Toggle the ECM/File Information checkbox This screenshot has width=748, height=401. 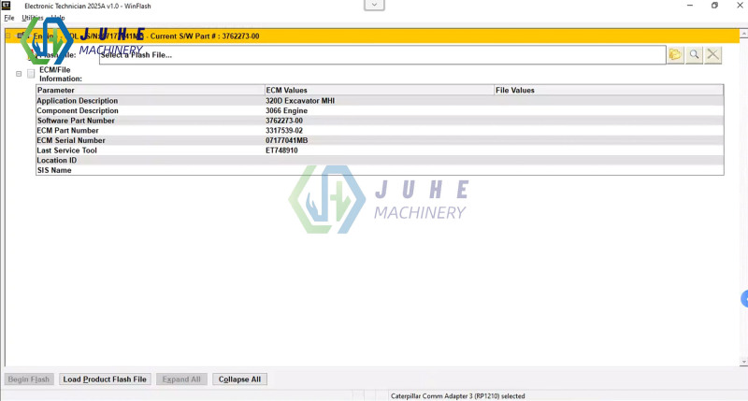click(31, 74)
